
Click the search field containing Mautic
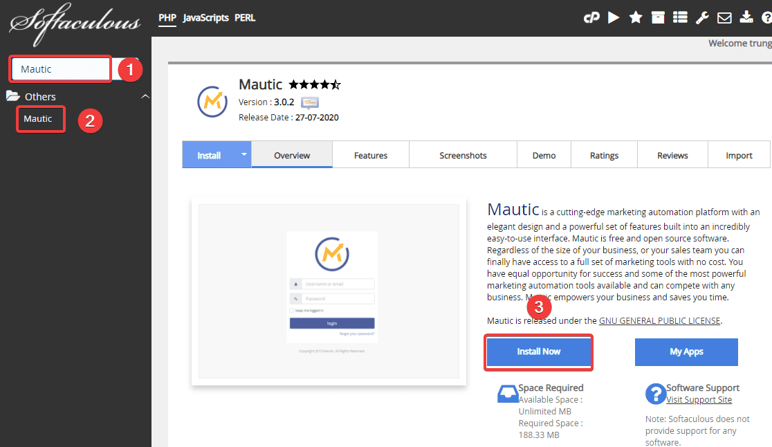pyautogui.click(x=61, y=69)
